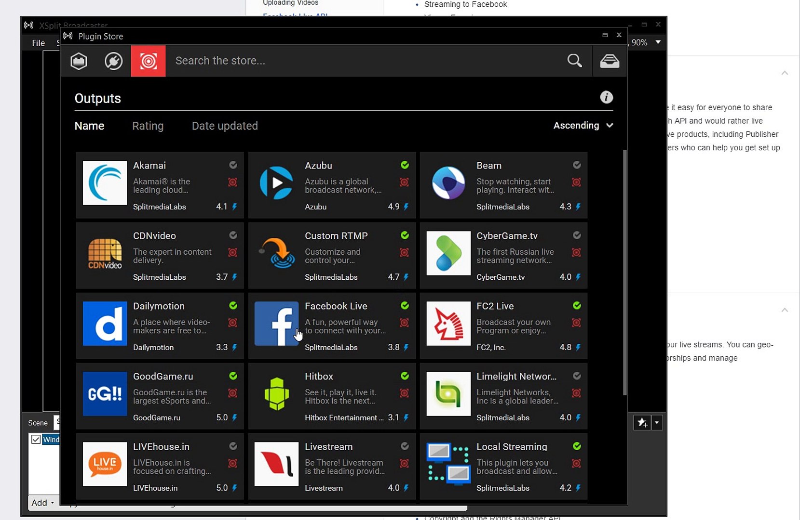Click the Streaming to Facebook link
Viewport: 800px width, 520px height.
(465, 4)
